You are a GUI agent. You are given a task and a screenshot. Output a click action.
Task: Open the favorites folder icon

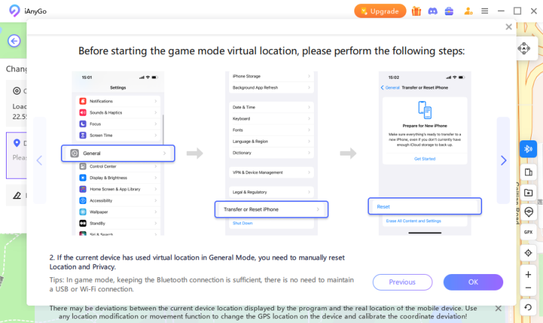(x=528, y=193)
